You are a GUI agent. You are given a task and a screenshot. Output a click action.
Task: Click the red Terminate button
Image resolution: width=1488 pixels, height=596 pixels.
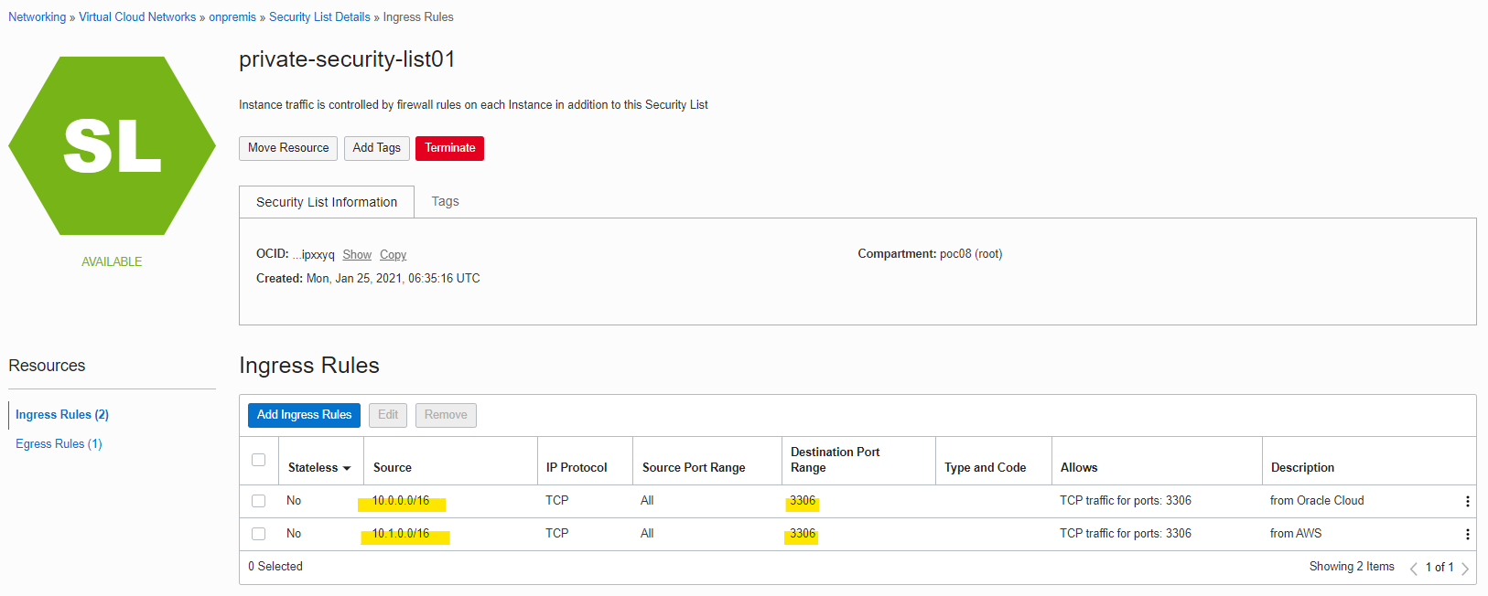[x=449, y=148]
